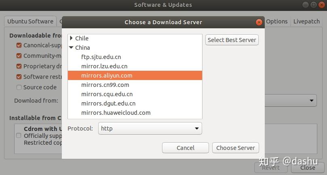Click the Choose Server button

[235, 148]
